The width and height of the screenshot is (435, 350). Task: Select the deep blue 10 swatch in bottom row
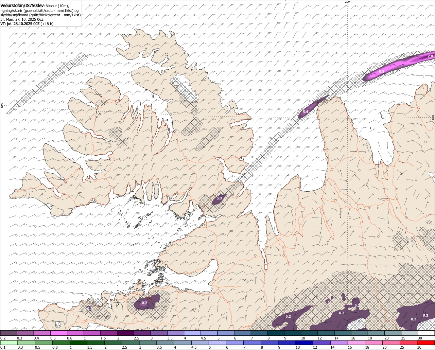[304, 343]
